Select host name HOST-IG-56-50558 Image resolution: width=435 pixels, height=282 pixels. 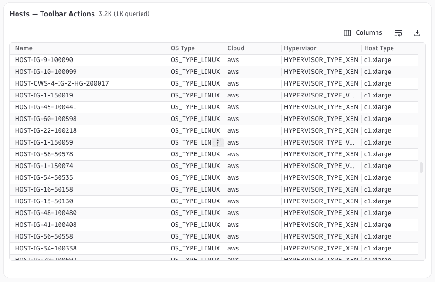pos(44,237)
